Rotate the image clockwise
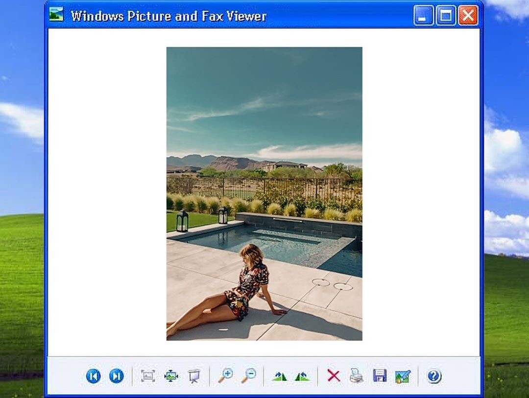529x398 pixels. click(x=279, y=376)
